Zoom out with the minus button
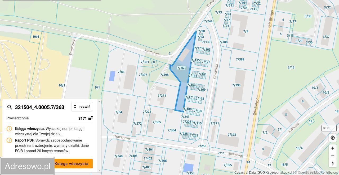Image resolution: width=339 pixels, height=175 pixels. pyautogui.click(x=333, y=156)
